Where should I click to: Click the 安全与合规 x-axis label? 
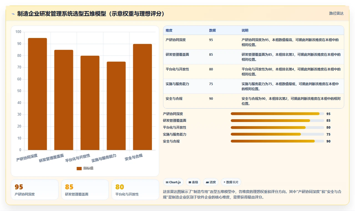pos(134,157)
